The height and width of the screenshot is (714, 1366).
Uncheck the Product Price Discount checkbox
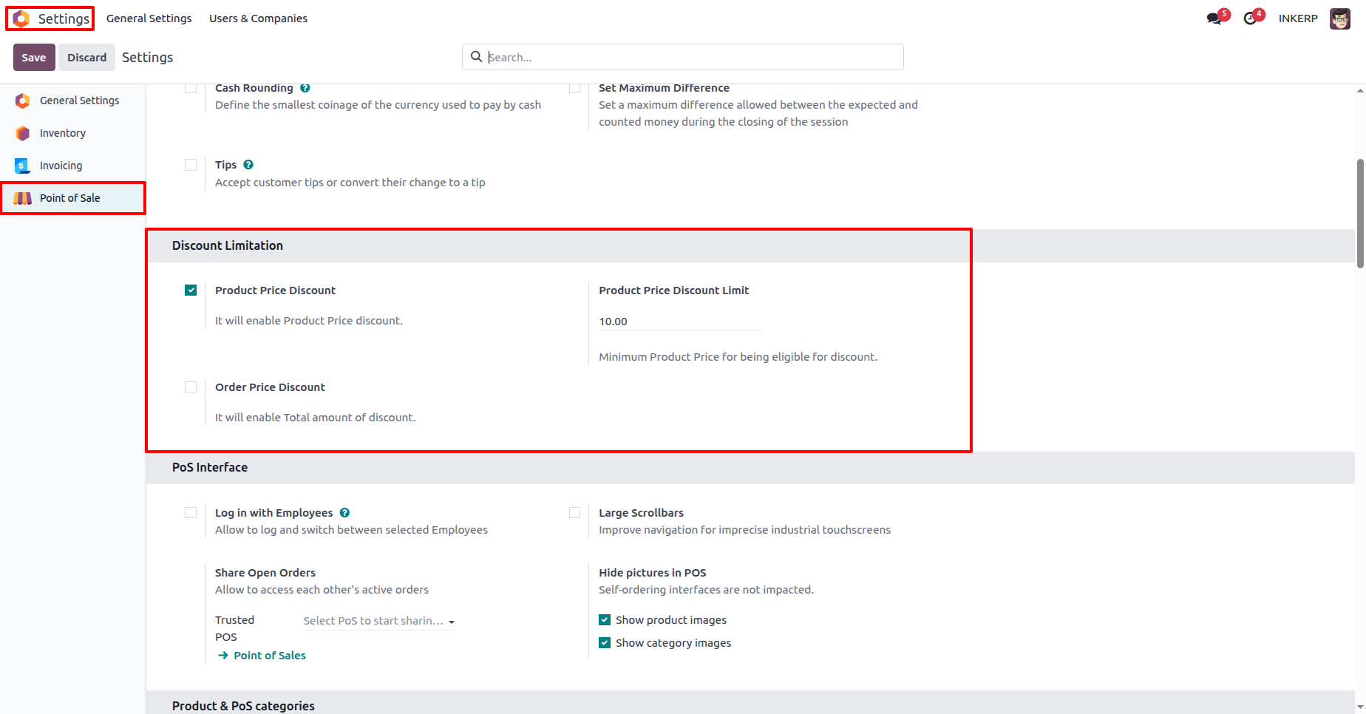coord(191,290)
